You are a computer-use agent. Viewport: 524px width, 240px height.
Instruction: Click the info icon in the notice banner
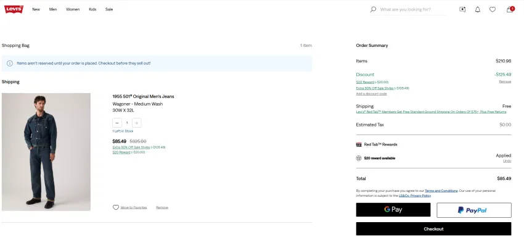[10, 64]
